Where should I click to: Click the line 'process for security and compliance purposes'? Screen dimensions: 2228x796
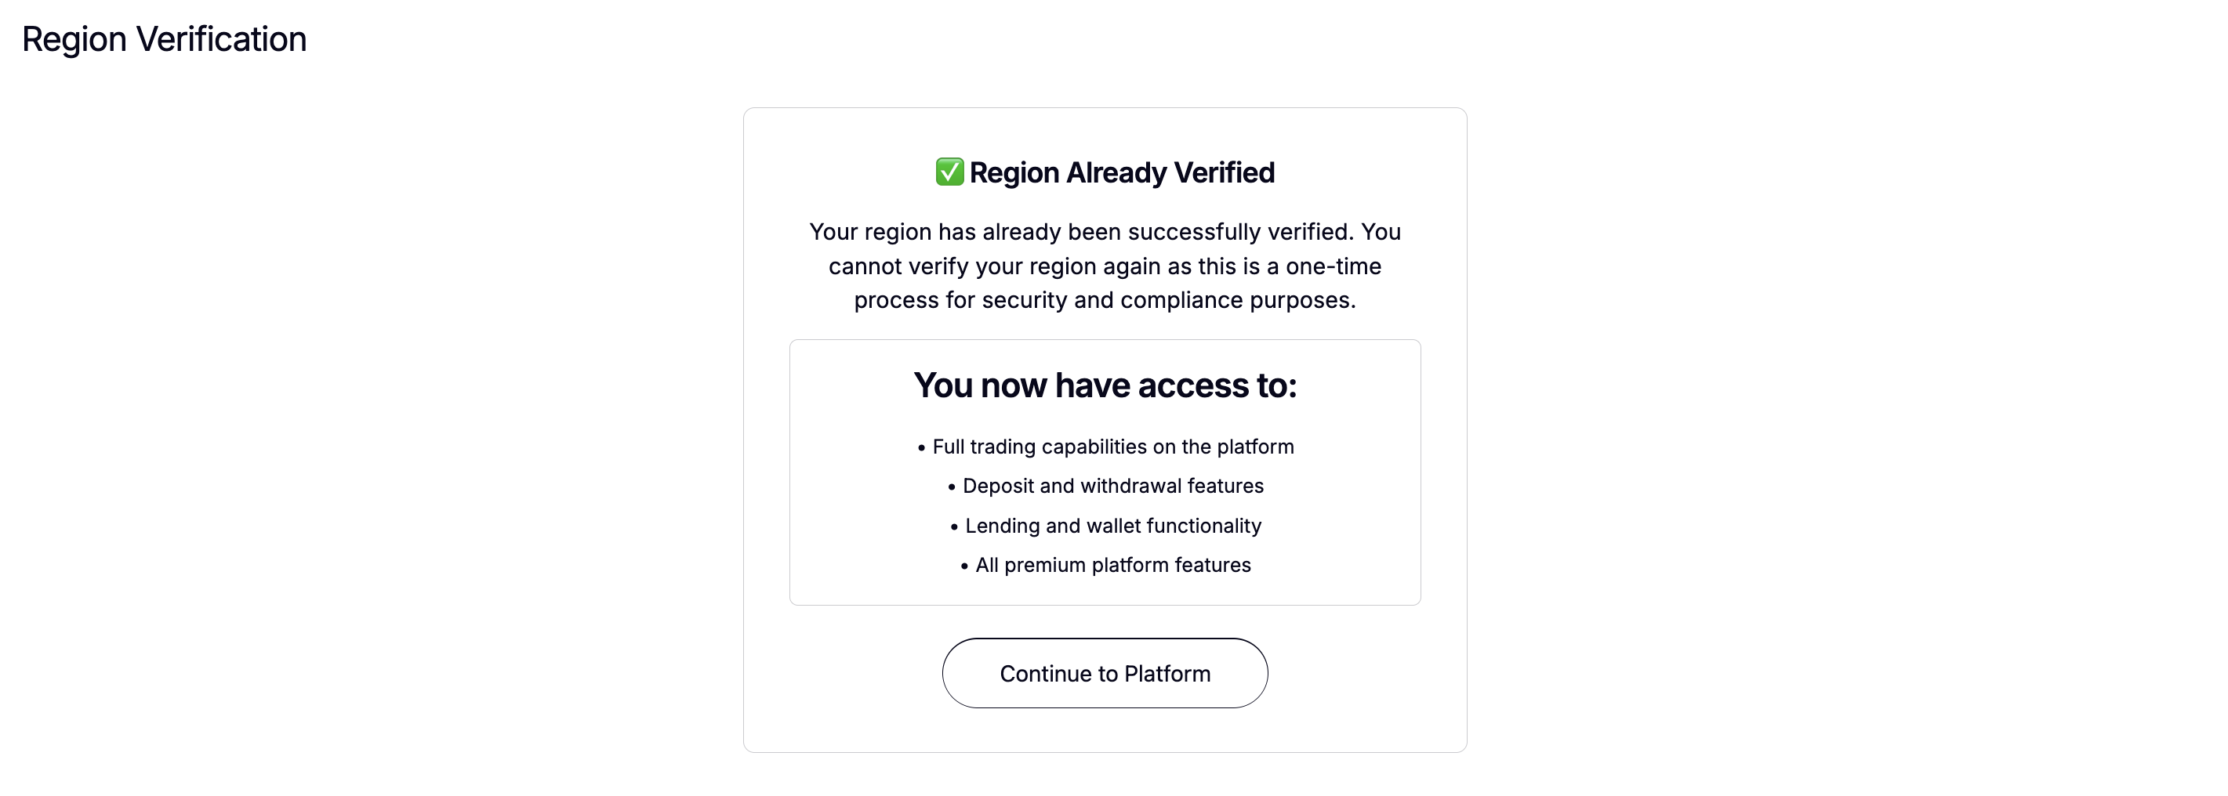(x=1105, y=300)
